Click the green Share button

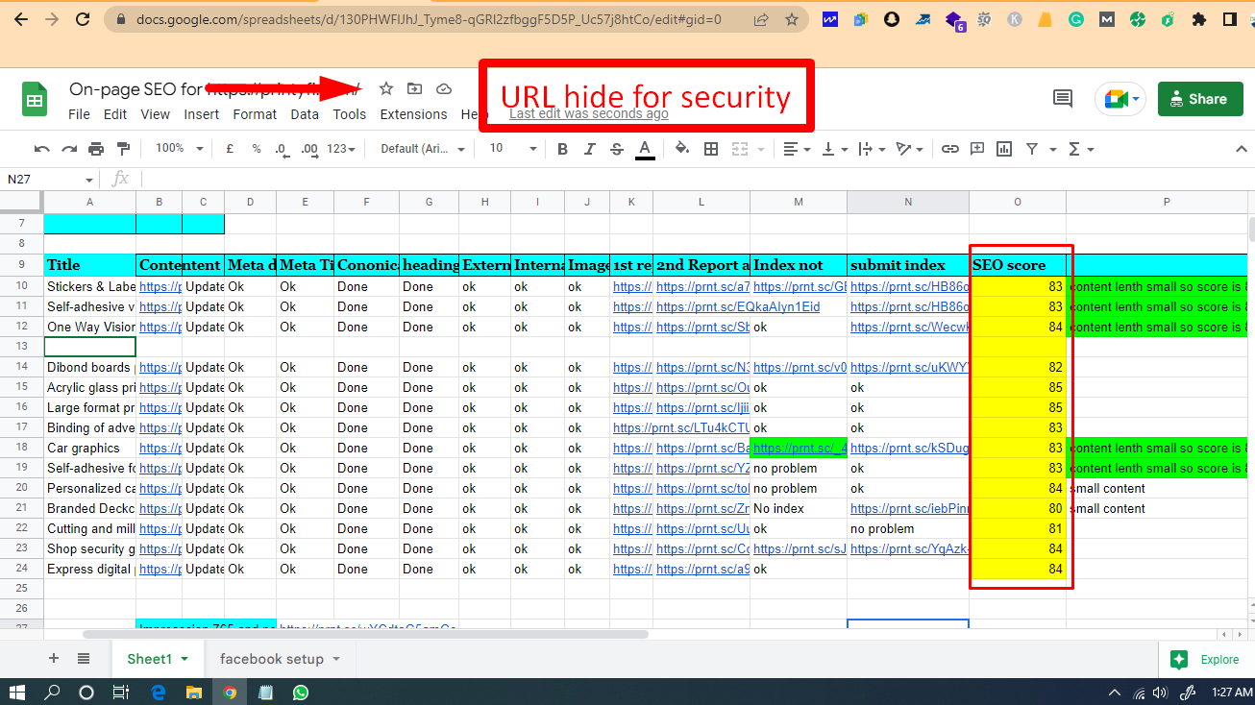(1199, 99)
